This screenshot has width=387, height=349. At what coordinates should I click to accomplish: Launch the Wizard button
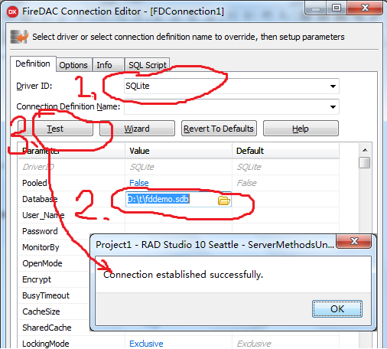(x=137, y=129)
